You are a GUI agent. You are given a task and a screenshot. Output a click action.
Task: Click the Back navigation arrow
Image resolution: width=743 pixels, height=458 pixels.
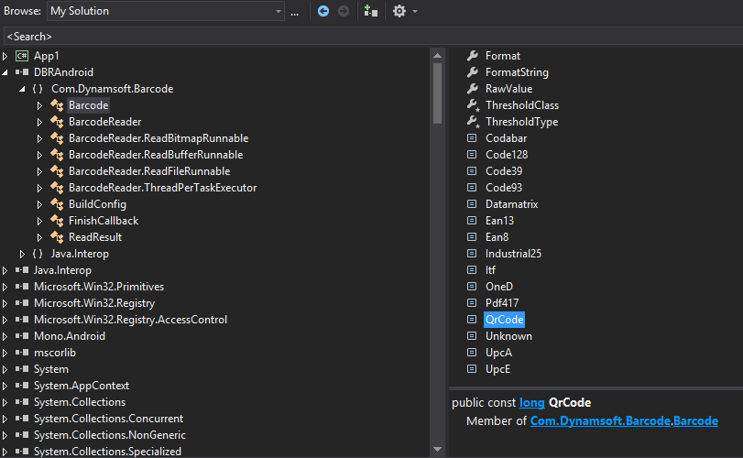[x=323, y=11]
